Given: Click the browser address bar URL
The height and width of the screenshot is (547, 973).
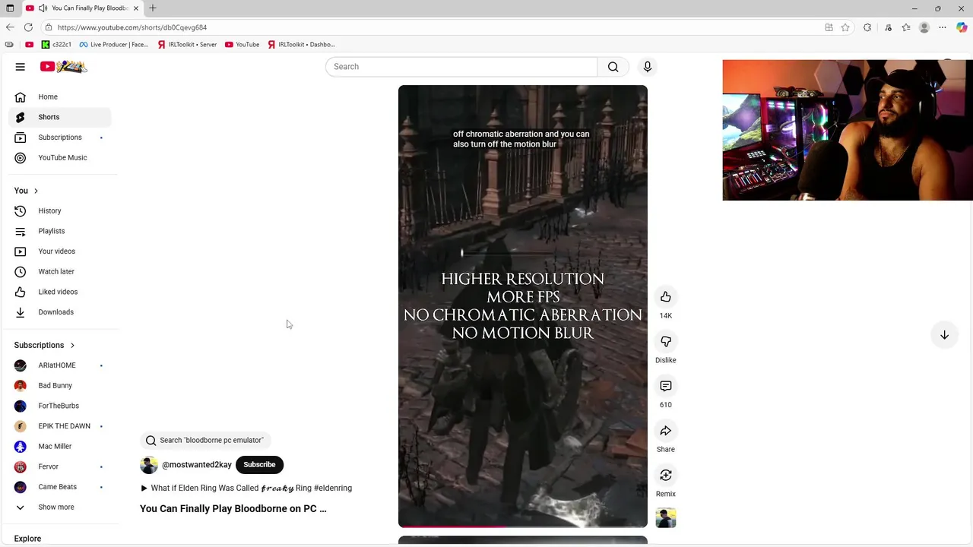Looking at the screenshot, I should (x=132, y=27).
